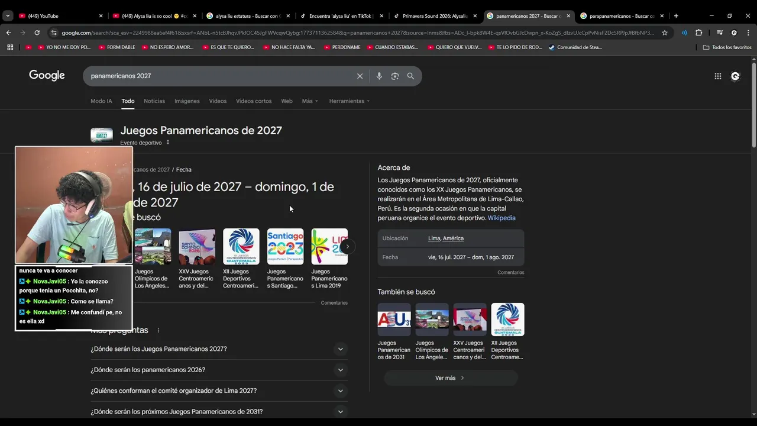This screenshot has height=426, width=757.
Task: Open the Más search filter dropdown
Action: 310,101
